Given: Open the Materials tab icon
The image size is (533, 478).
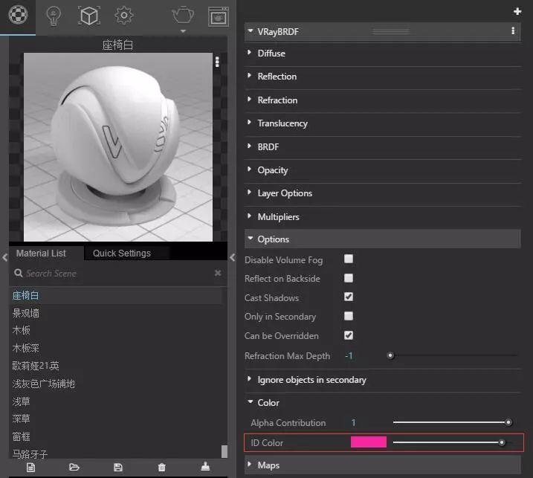Looking at the screenshot, I should pos(18,16).
